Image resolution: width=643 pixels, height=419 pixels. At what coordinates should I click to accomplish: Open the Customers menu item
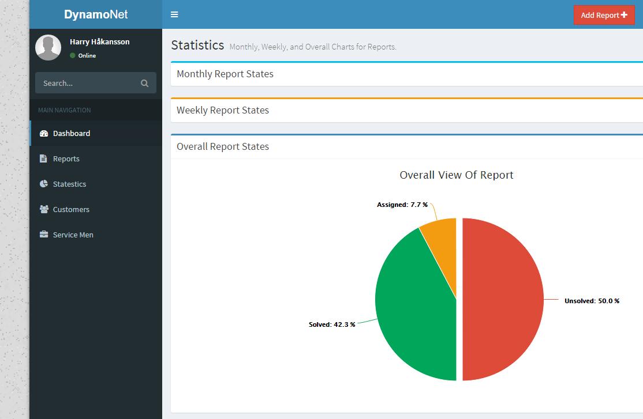pos(71,209)
